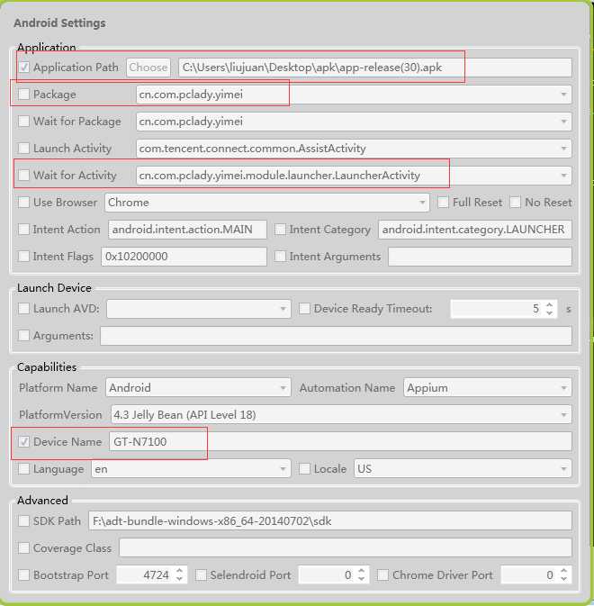
Task: Enable the Bootstrap Port checkbox
Action: click(x=24, y=574)
